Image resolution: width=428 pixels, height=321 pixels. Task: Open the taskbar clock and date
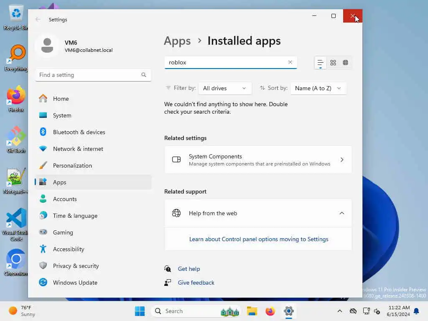tap(398, 311)
